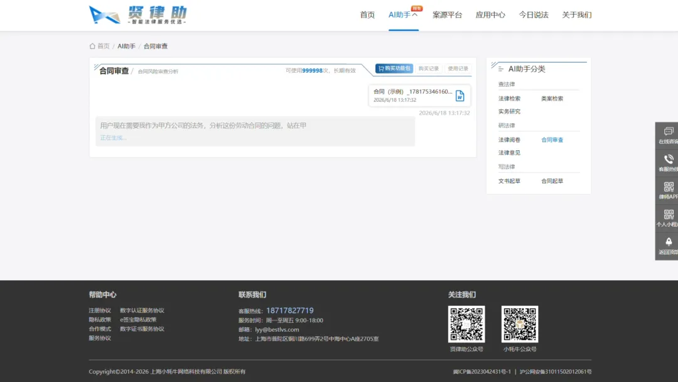The width and height of the screenshot is (678, 382).
Task: Select 法律意见 in the AI助手分类 panel
Action: [x=509, y=153]
